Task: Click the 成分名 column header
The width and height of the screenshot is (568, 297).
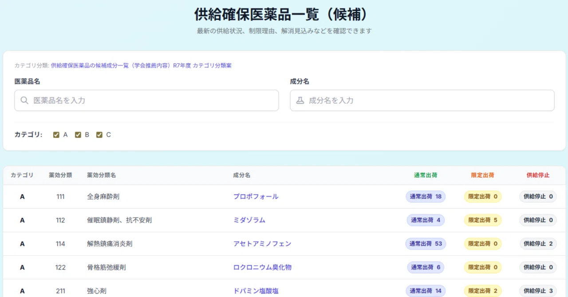Action: click(x=242, y=175)
